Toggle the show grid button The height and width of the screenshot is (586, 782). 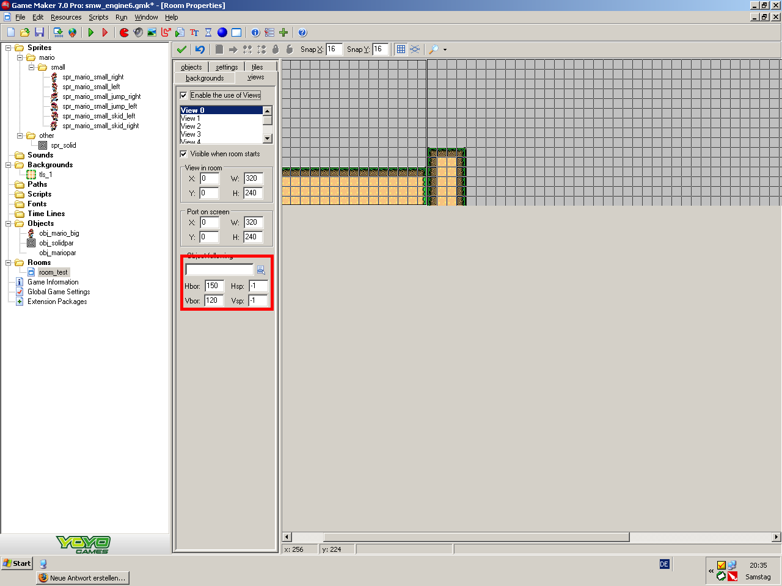pos(401,49)
